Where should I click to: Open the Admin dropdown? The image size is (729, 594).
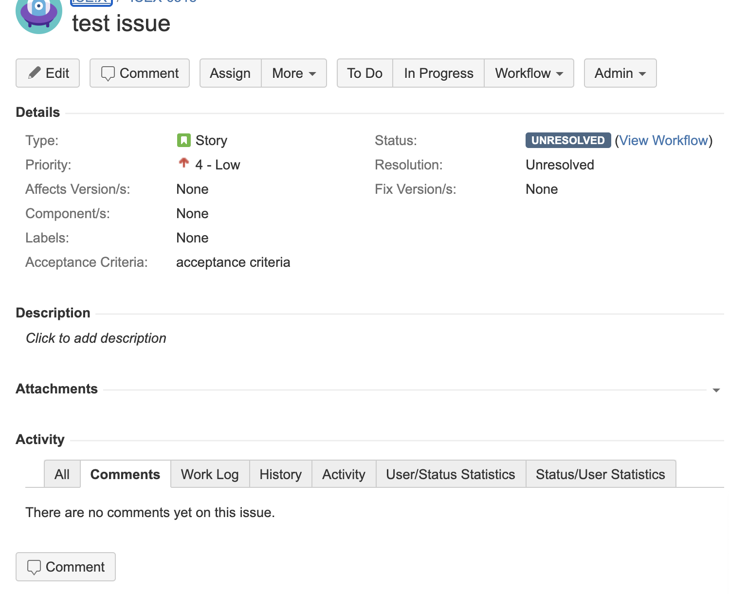pyautogui.click(x=619, y=73)
